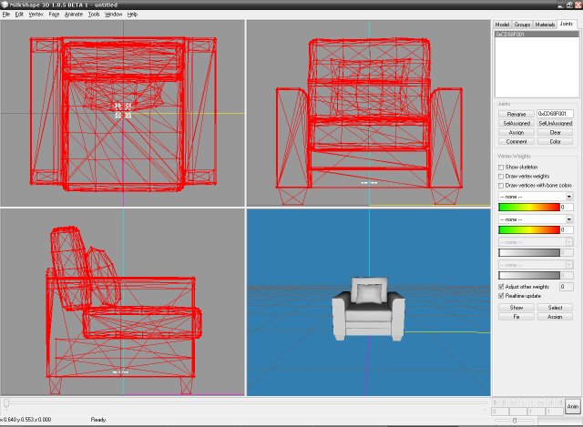Click the last animation playback button
Viewport: 583px width, 427px height.
pos(558,402)
